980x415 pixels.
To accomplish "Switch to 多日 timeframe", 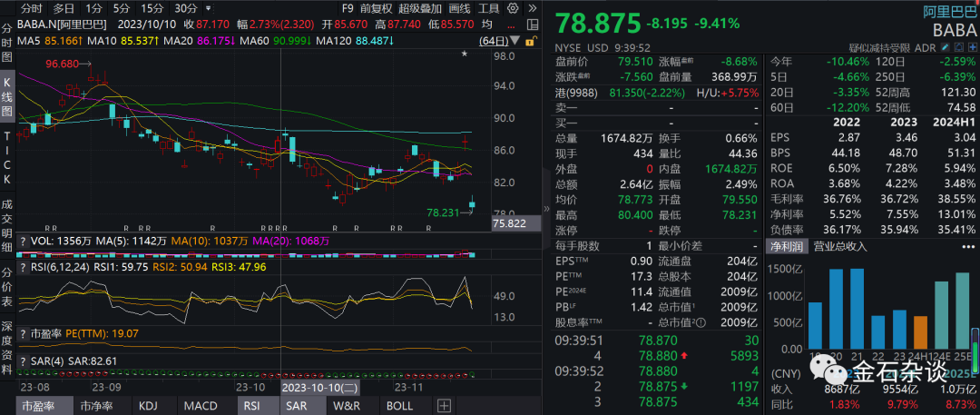I will point(64,9).
